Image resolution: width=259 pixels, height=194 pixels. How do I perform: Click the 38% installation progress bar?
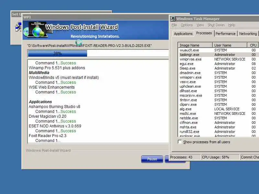(98, 53)
